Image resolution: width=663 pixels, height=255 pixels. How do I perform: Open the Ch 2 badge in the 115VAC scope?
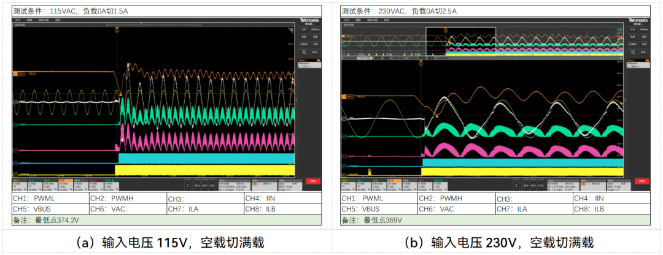point(35,184)
